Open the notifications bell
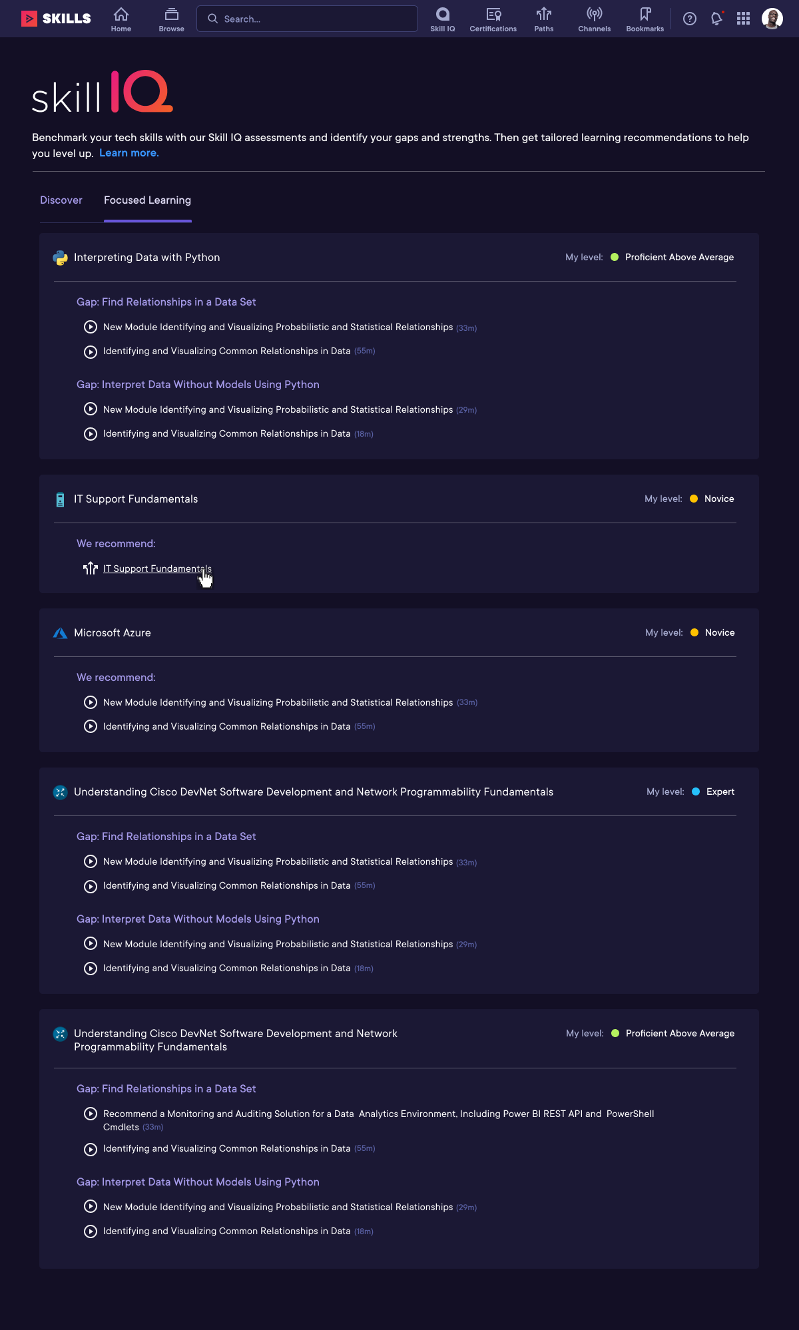Screen dimensions: 799x1330 (x=716, y=19)
